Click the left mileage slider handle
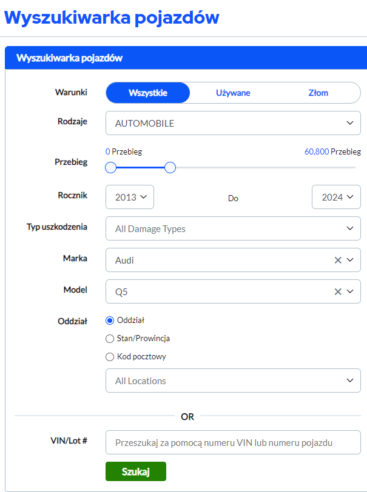Screen dimensions: 367x492 coord(110,167)
